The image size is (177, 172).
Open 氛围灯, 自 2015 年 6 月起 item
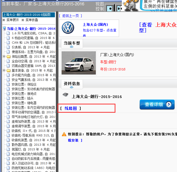point(31,149)
